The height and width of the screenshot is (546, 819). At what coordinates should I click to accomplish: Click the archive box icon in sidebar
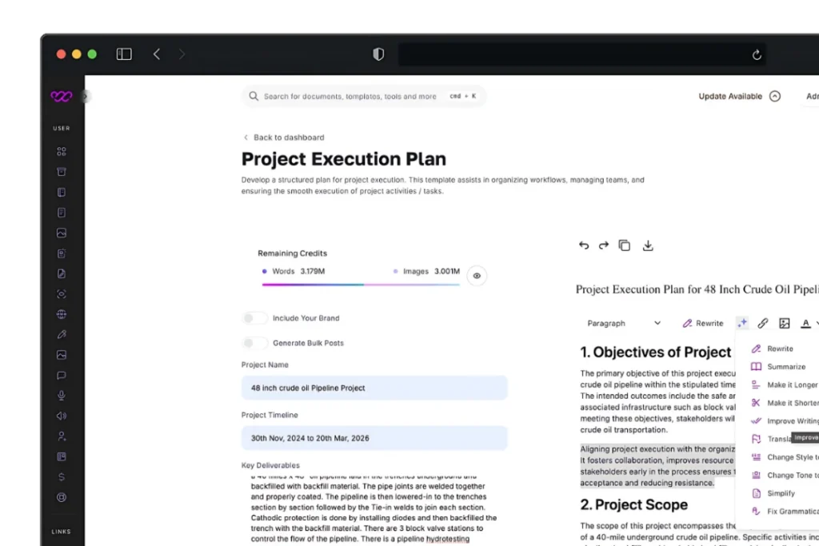pyautogui.click(x=61, y=172)
